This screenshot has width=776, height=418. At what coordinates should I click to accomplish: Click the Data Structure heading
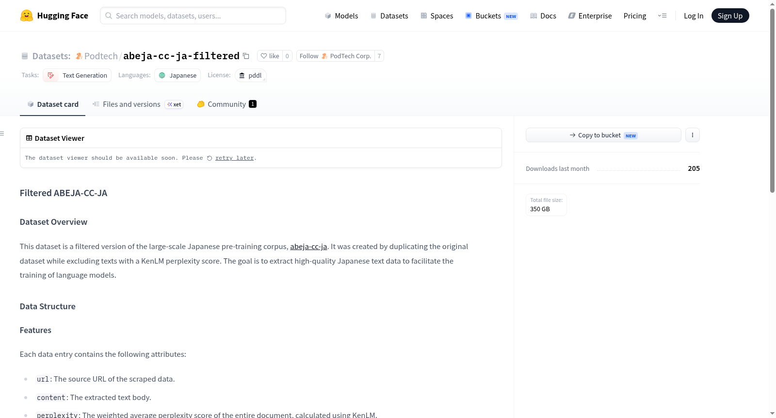[48, 306]
